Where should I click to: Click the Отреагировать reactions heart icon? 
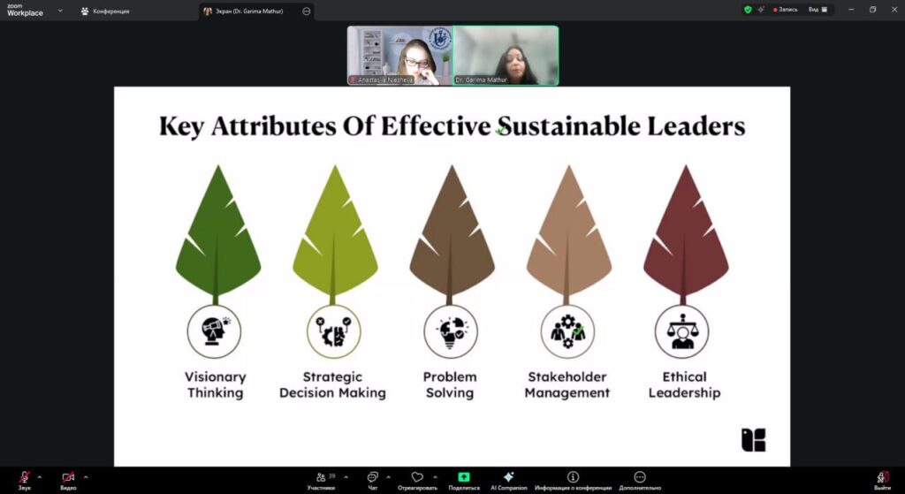point(417,477)
